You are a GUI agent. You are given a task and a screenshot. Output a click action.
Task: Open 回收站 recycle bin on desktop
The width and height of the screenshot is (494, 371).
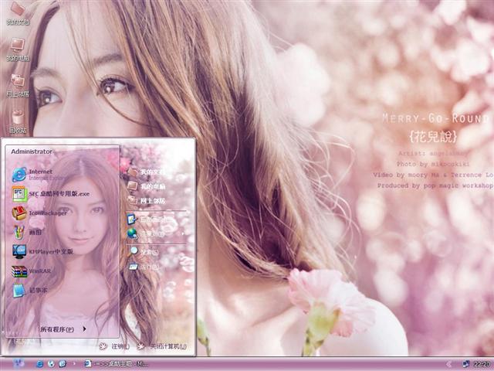pos(17,121)
